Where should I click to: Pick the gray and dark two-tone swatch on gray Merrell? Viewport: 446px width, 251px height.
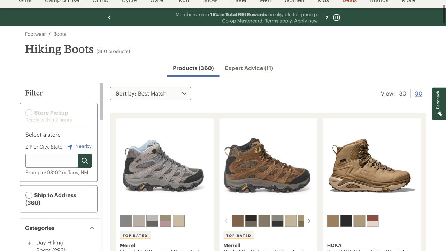pyautogui.click(x=152, y=221)
